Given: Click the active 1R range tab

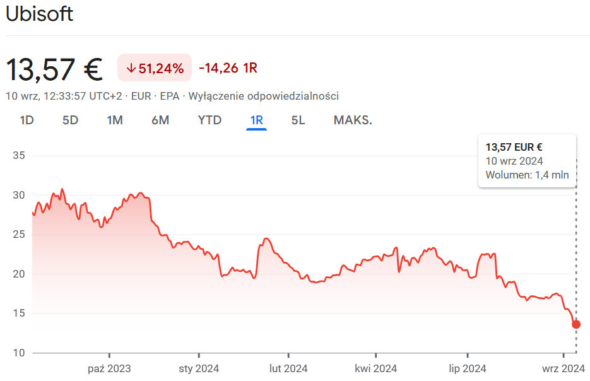Looking at the screenshot, I should click(257, 120).
